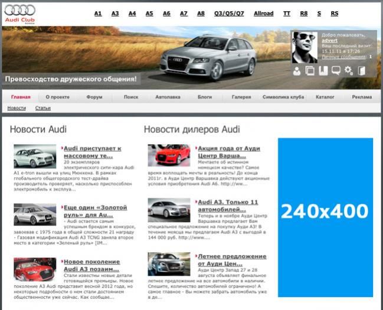Open the Блоги tab
383x310 pixels.
pyautogui.click(x=205, y=97)
